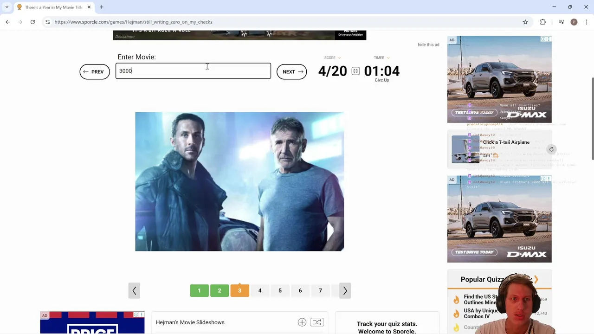Jump to slide 7

(320, 290)
